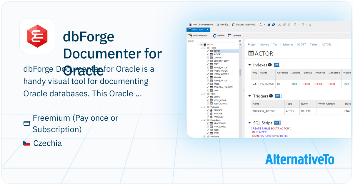Uncheck the PACKAGE2 checkbox
Screen dimensions: 353x185
pos(208,113)
